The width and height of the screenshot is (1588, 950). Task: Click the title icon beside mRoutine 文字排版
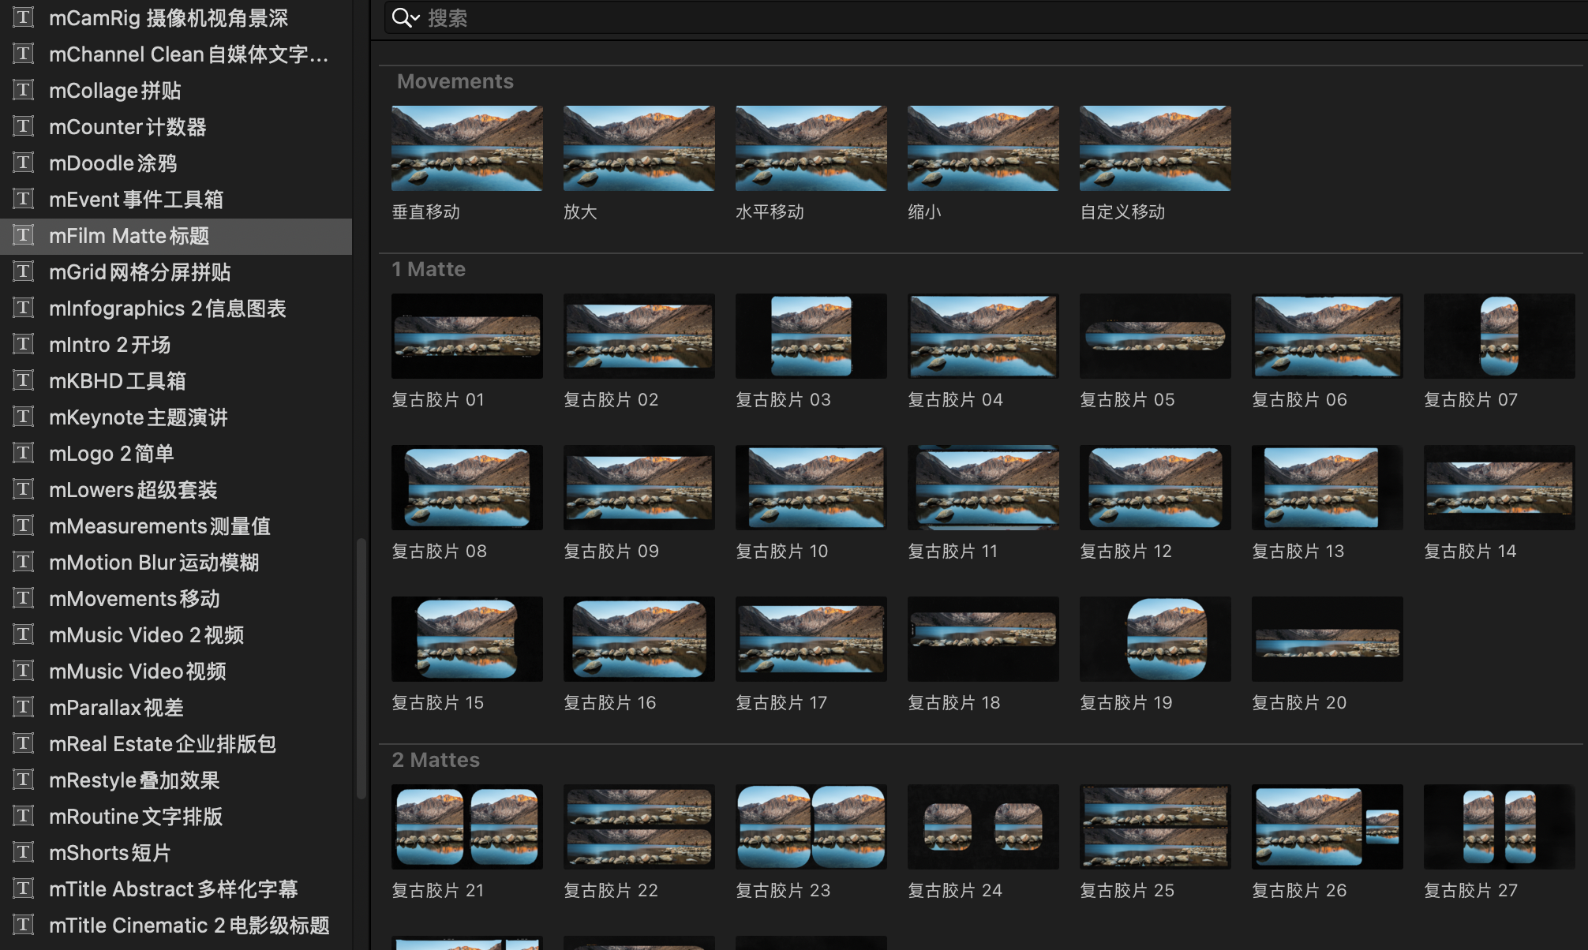[24, 816]
